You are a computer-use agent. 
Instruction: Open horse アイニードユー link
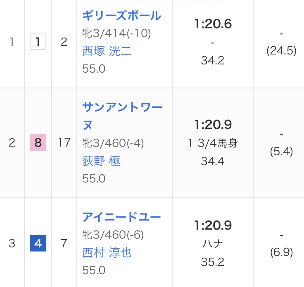121,217
